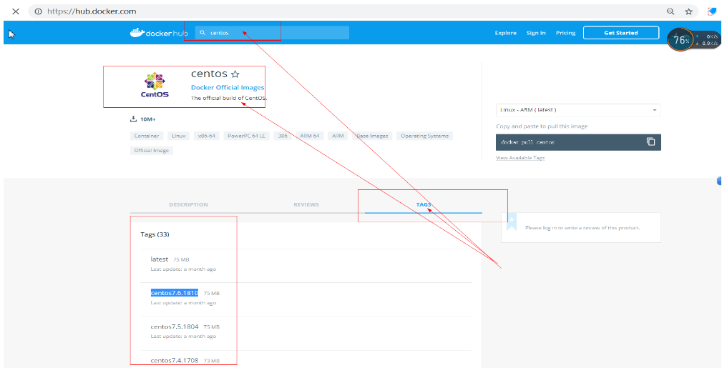Open the Linux - ARM (latest) dropdown

[x=578, y=110]
